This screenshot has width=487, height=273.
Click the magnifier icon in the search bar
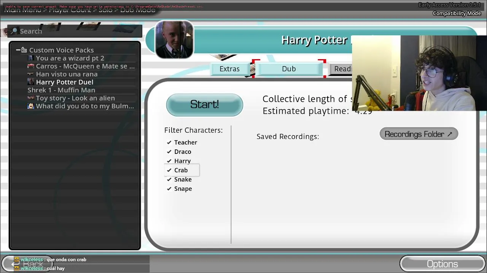pos(14,31)
